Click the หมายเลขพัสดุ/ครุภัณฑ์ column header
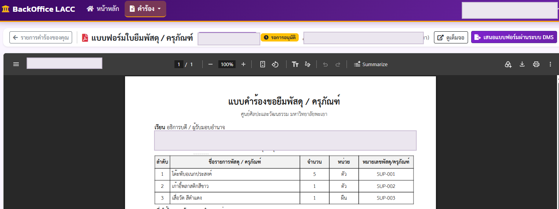Screen dimensions: 559x209 (x=386, y=162)
